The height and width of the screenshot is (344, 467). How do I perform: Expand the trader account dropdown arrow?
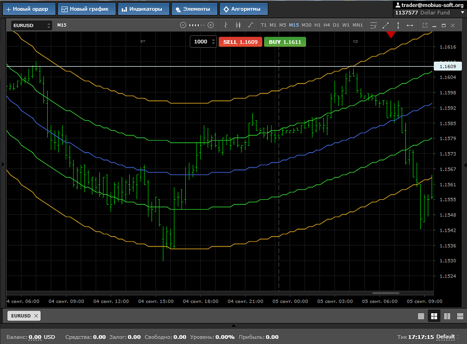(x=463, y=12)
